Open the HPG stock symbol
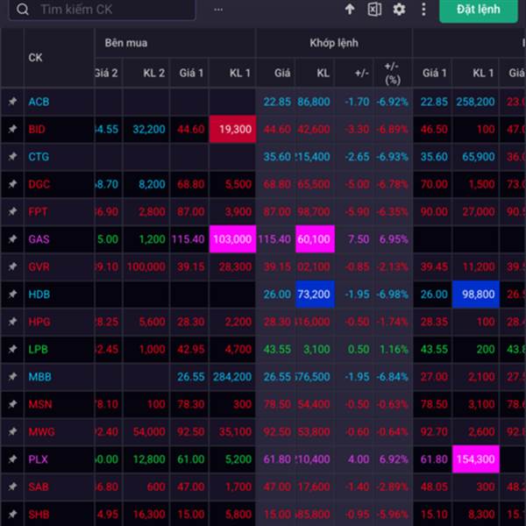This screenshot has width=526, height=526. (39, 322)
